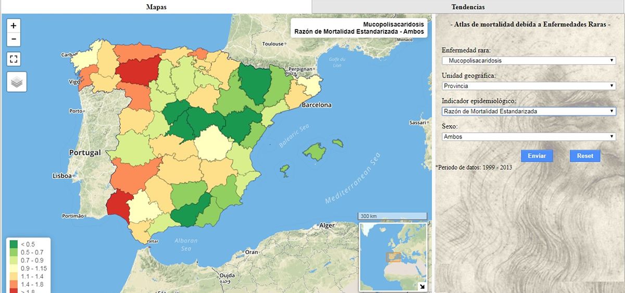
Task: Open the map layers control
Action: (x=17, y=82)
